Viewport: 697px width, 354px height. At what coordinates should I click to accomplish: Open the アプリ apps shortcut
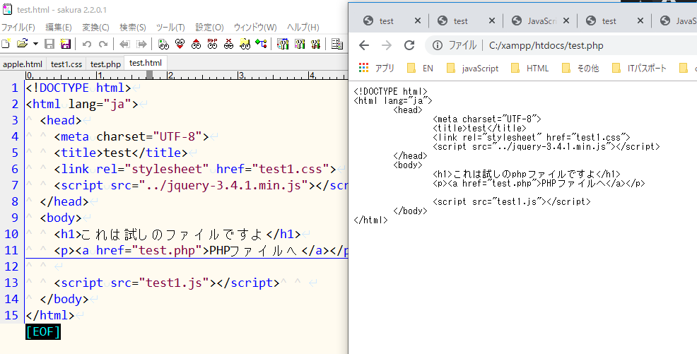click(377, 68)
